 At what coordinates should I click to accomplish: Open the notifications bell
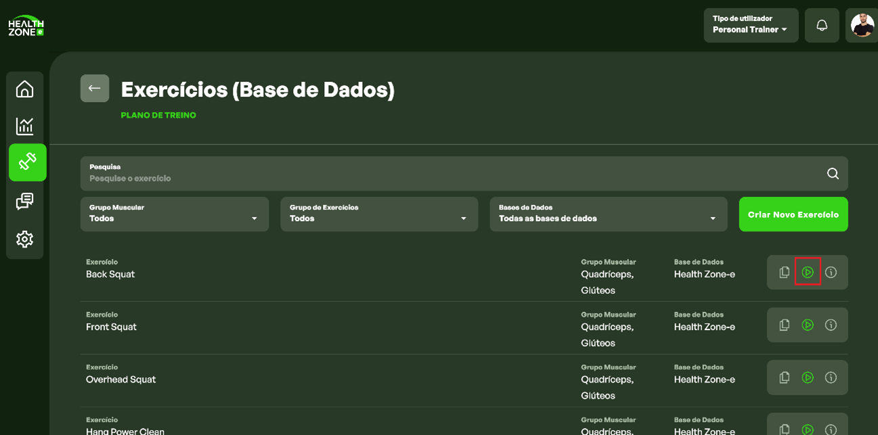click(822, 26)
